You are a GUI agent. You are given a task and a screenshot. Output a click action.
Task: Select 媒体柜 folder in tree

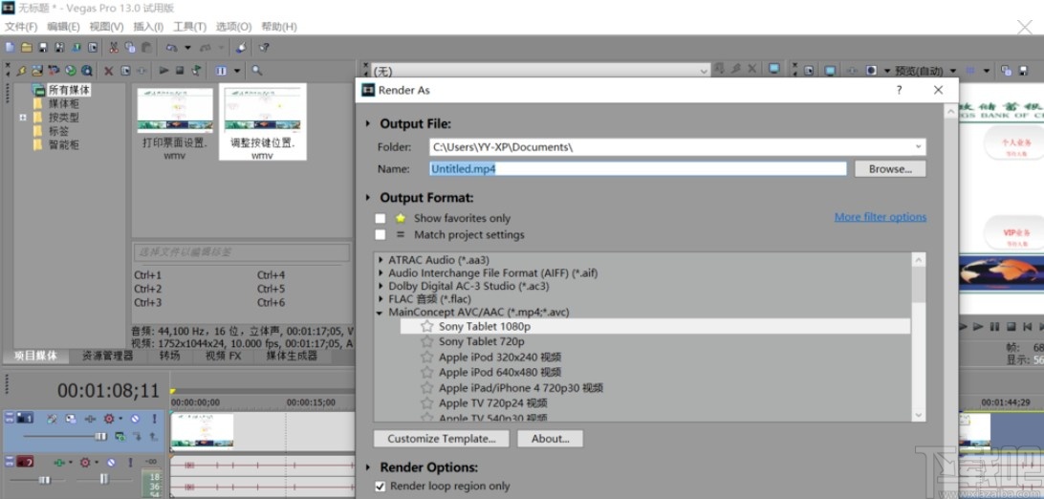pyautogui.click(x=64, y=103)
